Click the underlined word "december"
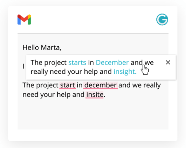Image resolution: width=186 pixels, height=148 pixels. pyautogui.click(x=100, y=85)
